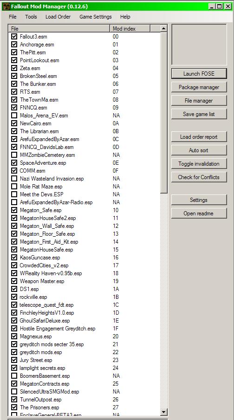Click the Open readme button

[x=199, y=213]
